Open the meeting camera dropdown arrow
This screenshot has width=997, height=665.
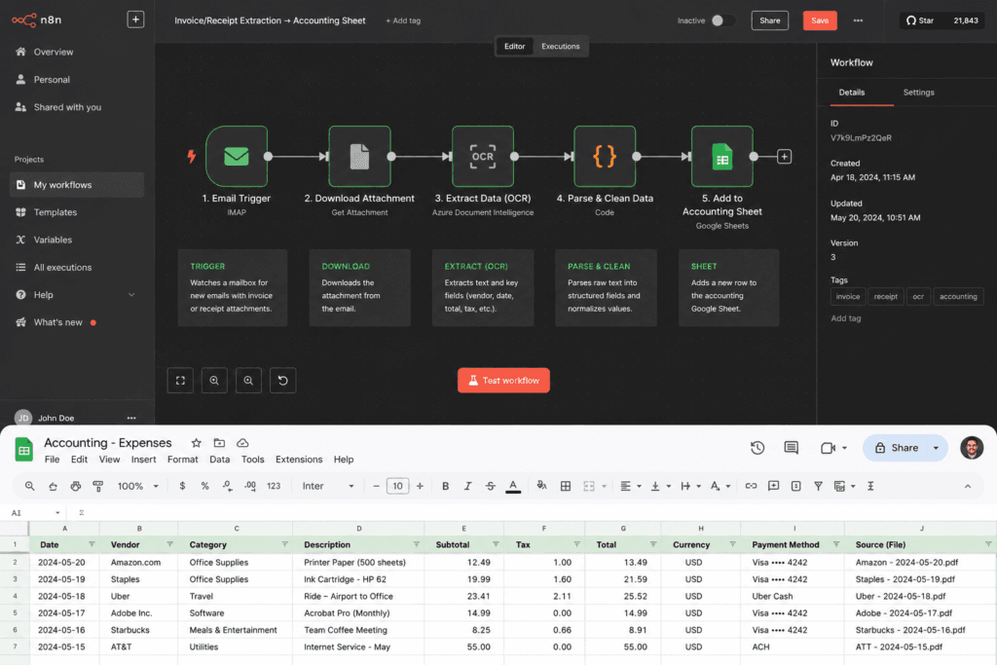tap(844, 448)
